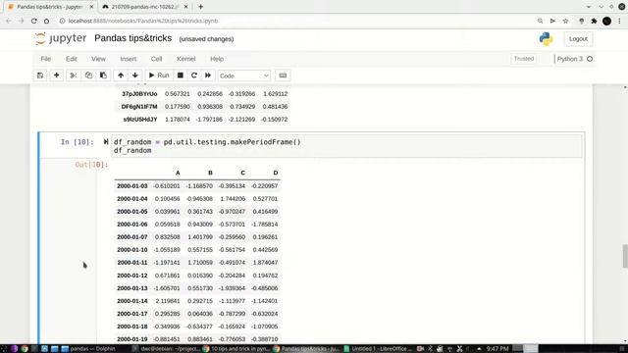Click the unsaved changes status text
628x353 pixels.
(x=206, y=39)
